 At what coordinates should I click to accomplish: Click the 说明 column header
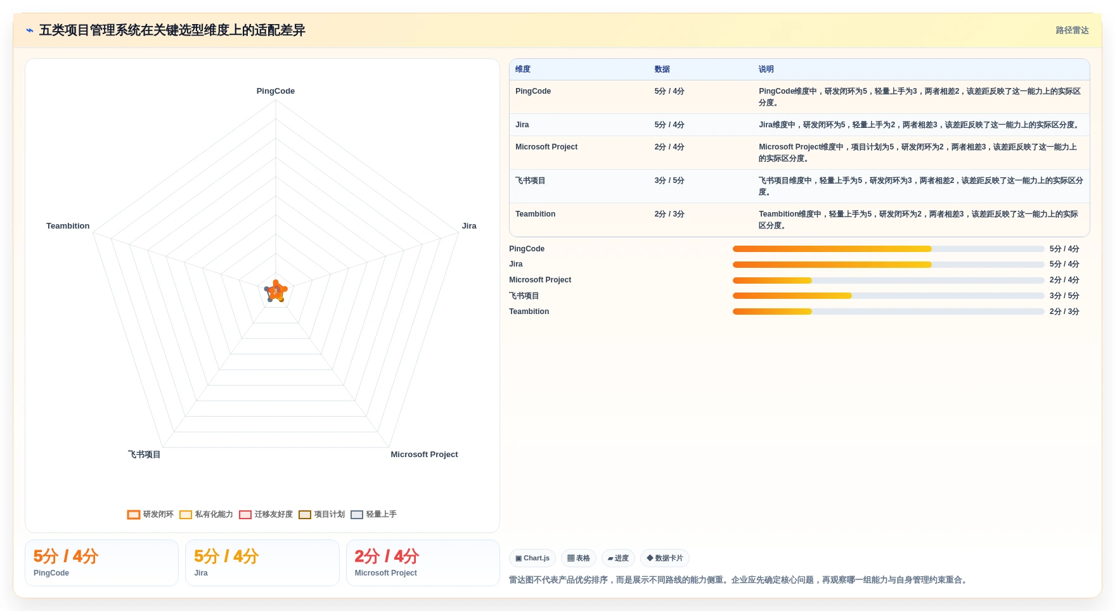point(766,70)
